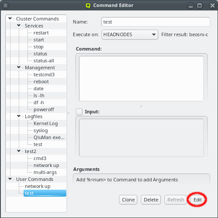The image size is (218, 218).
Task: Maximize the Command Editor window
Action: (x=199, y=6)
